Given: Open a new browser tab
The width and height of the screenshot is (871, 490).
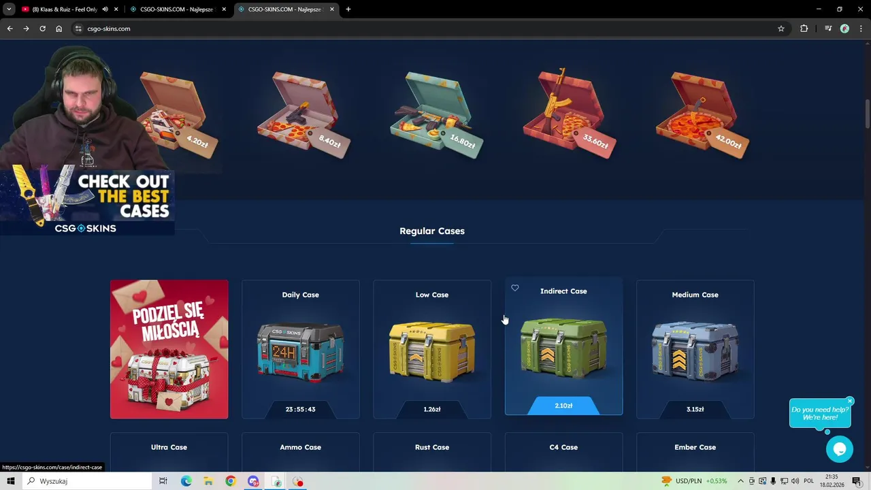Looking at the screenshot, I should (348, 10).
